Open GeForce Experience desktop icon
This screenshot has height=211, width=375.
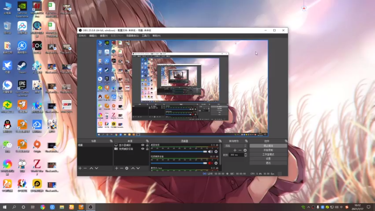click(22, 10)
